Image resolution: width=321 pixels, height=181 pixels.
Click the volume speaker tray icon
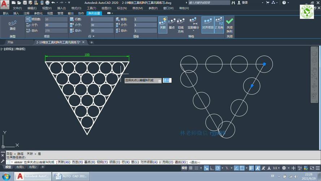296,176
